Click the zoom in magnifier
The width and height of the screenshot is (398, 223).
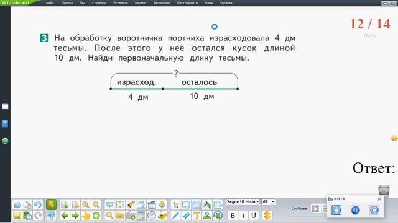coord(86,204)
